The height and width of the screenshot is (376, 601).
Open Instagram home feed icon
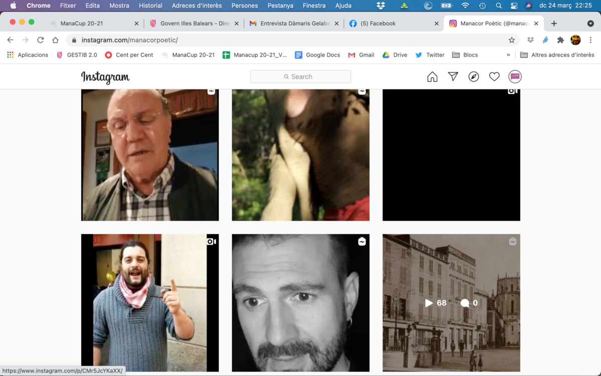coord(432,77)
